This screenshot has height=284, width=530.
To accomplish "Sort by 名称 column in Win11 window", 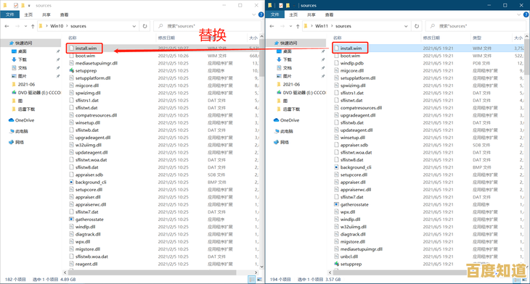I will (x=338, y=38).
